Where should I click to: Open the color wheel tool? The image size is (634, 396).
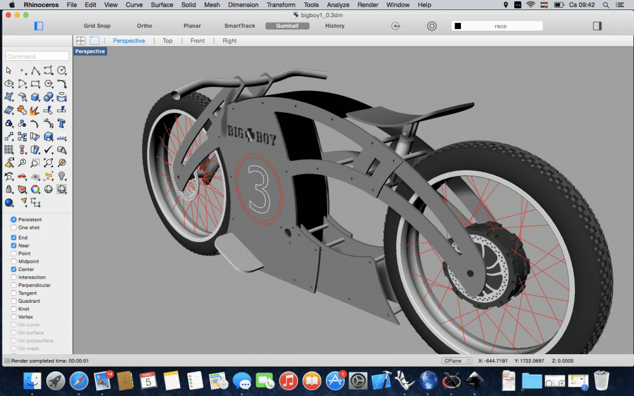click(x=35, y=189)
